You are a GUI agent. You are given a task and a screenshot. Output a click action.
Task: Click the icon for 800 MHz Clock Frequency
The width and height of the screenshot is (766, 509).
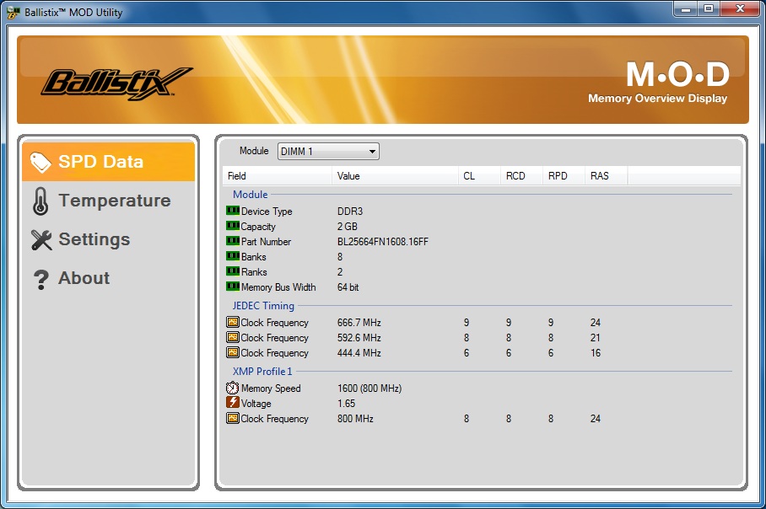tap(233, 418)
